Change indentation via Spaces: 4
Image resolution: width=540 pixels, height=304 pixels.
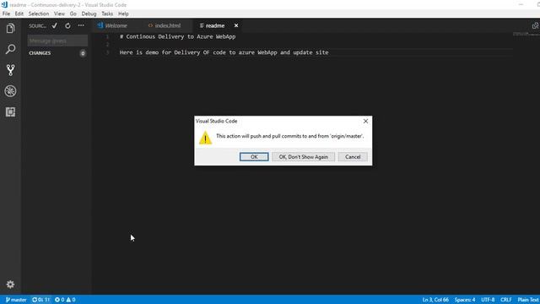click(465, 300)
